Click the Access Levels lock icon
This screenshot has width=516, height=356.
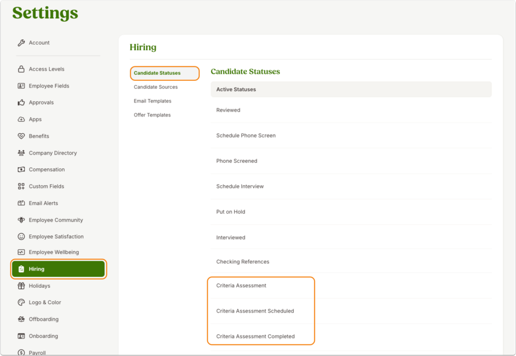pyautogui.click(x=21, y=69)
